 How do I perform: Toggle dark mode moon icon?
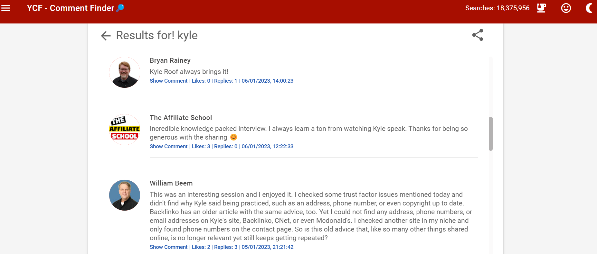point(589,8)
